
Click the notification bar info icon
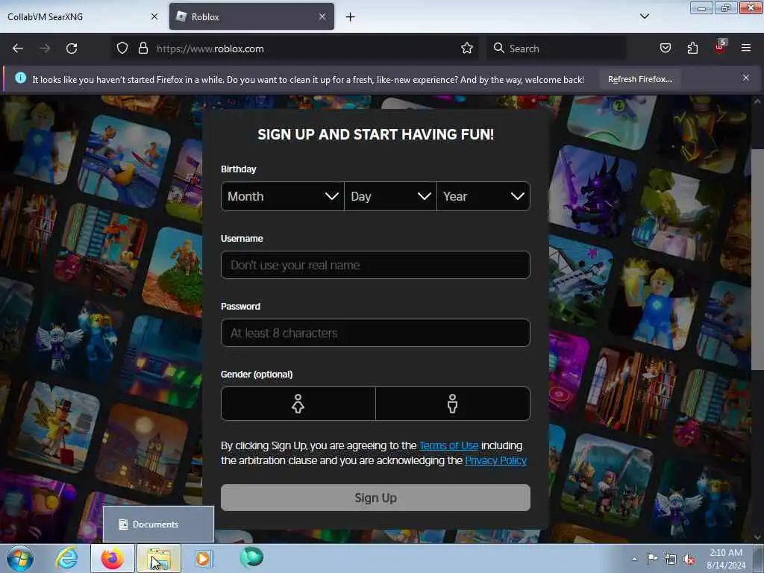coord(20,78)
